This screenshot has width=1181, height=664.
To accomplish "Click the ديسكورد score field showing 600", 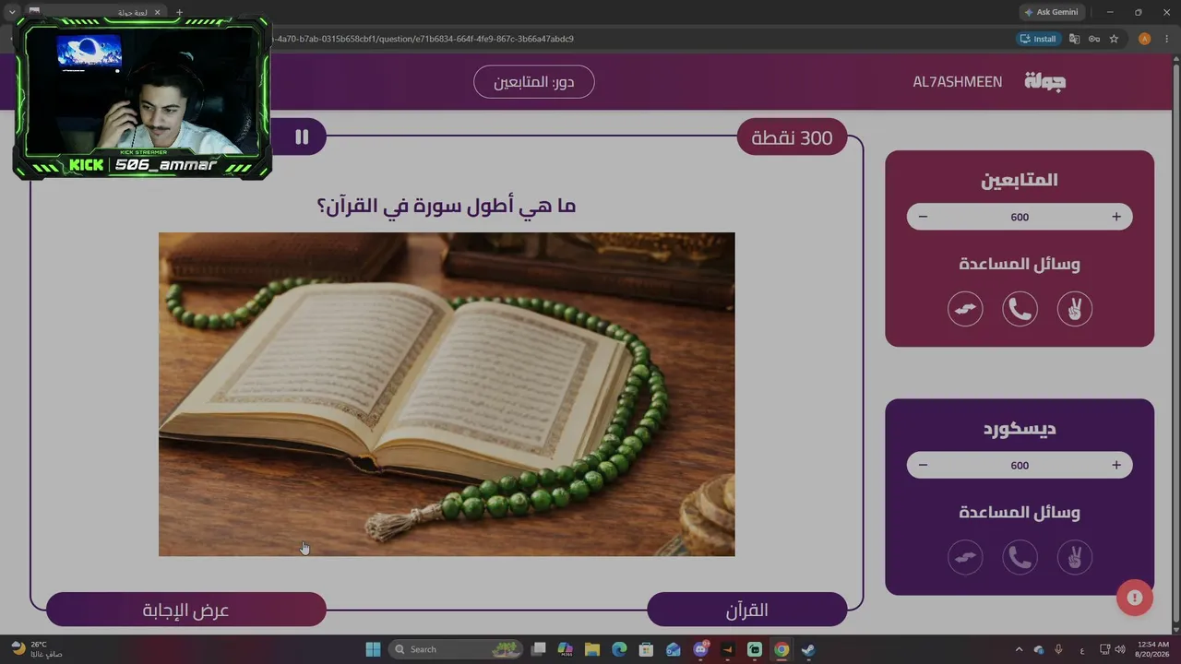I will click(1020, 465).
